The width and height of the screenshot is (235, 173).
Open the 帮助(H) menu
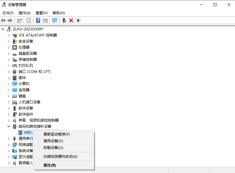tap(59, 13)
